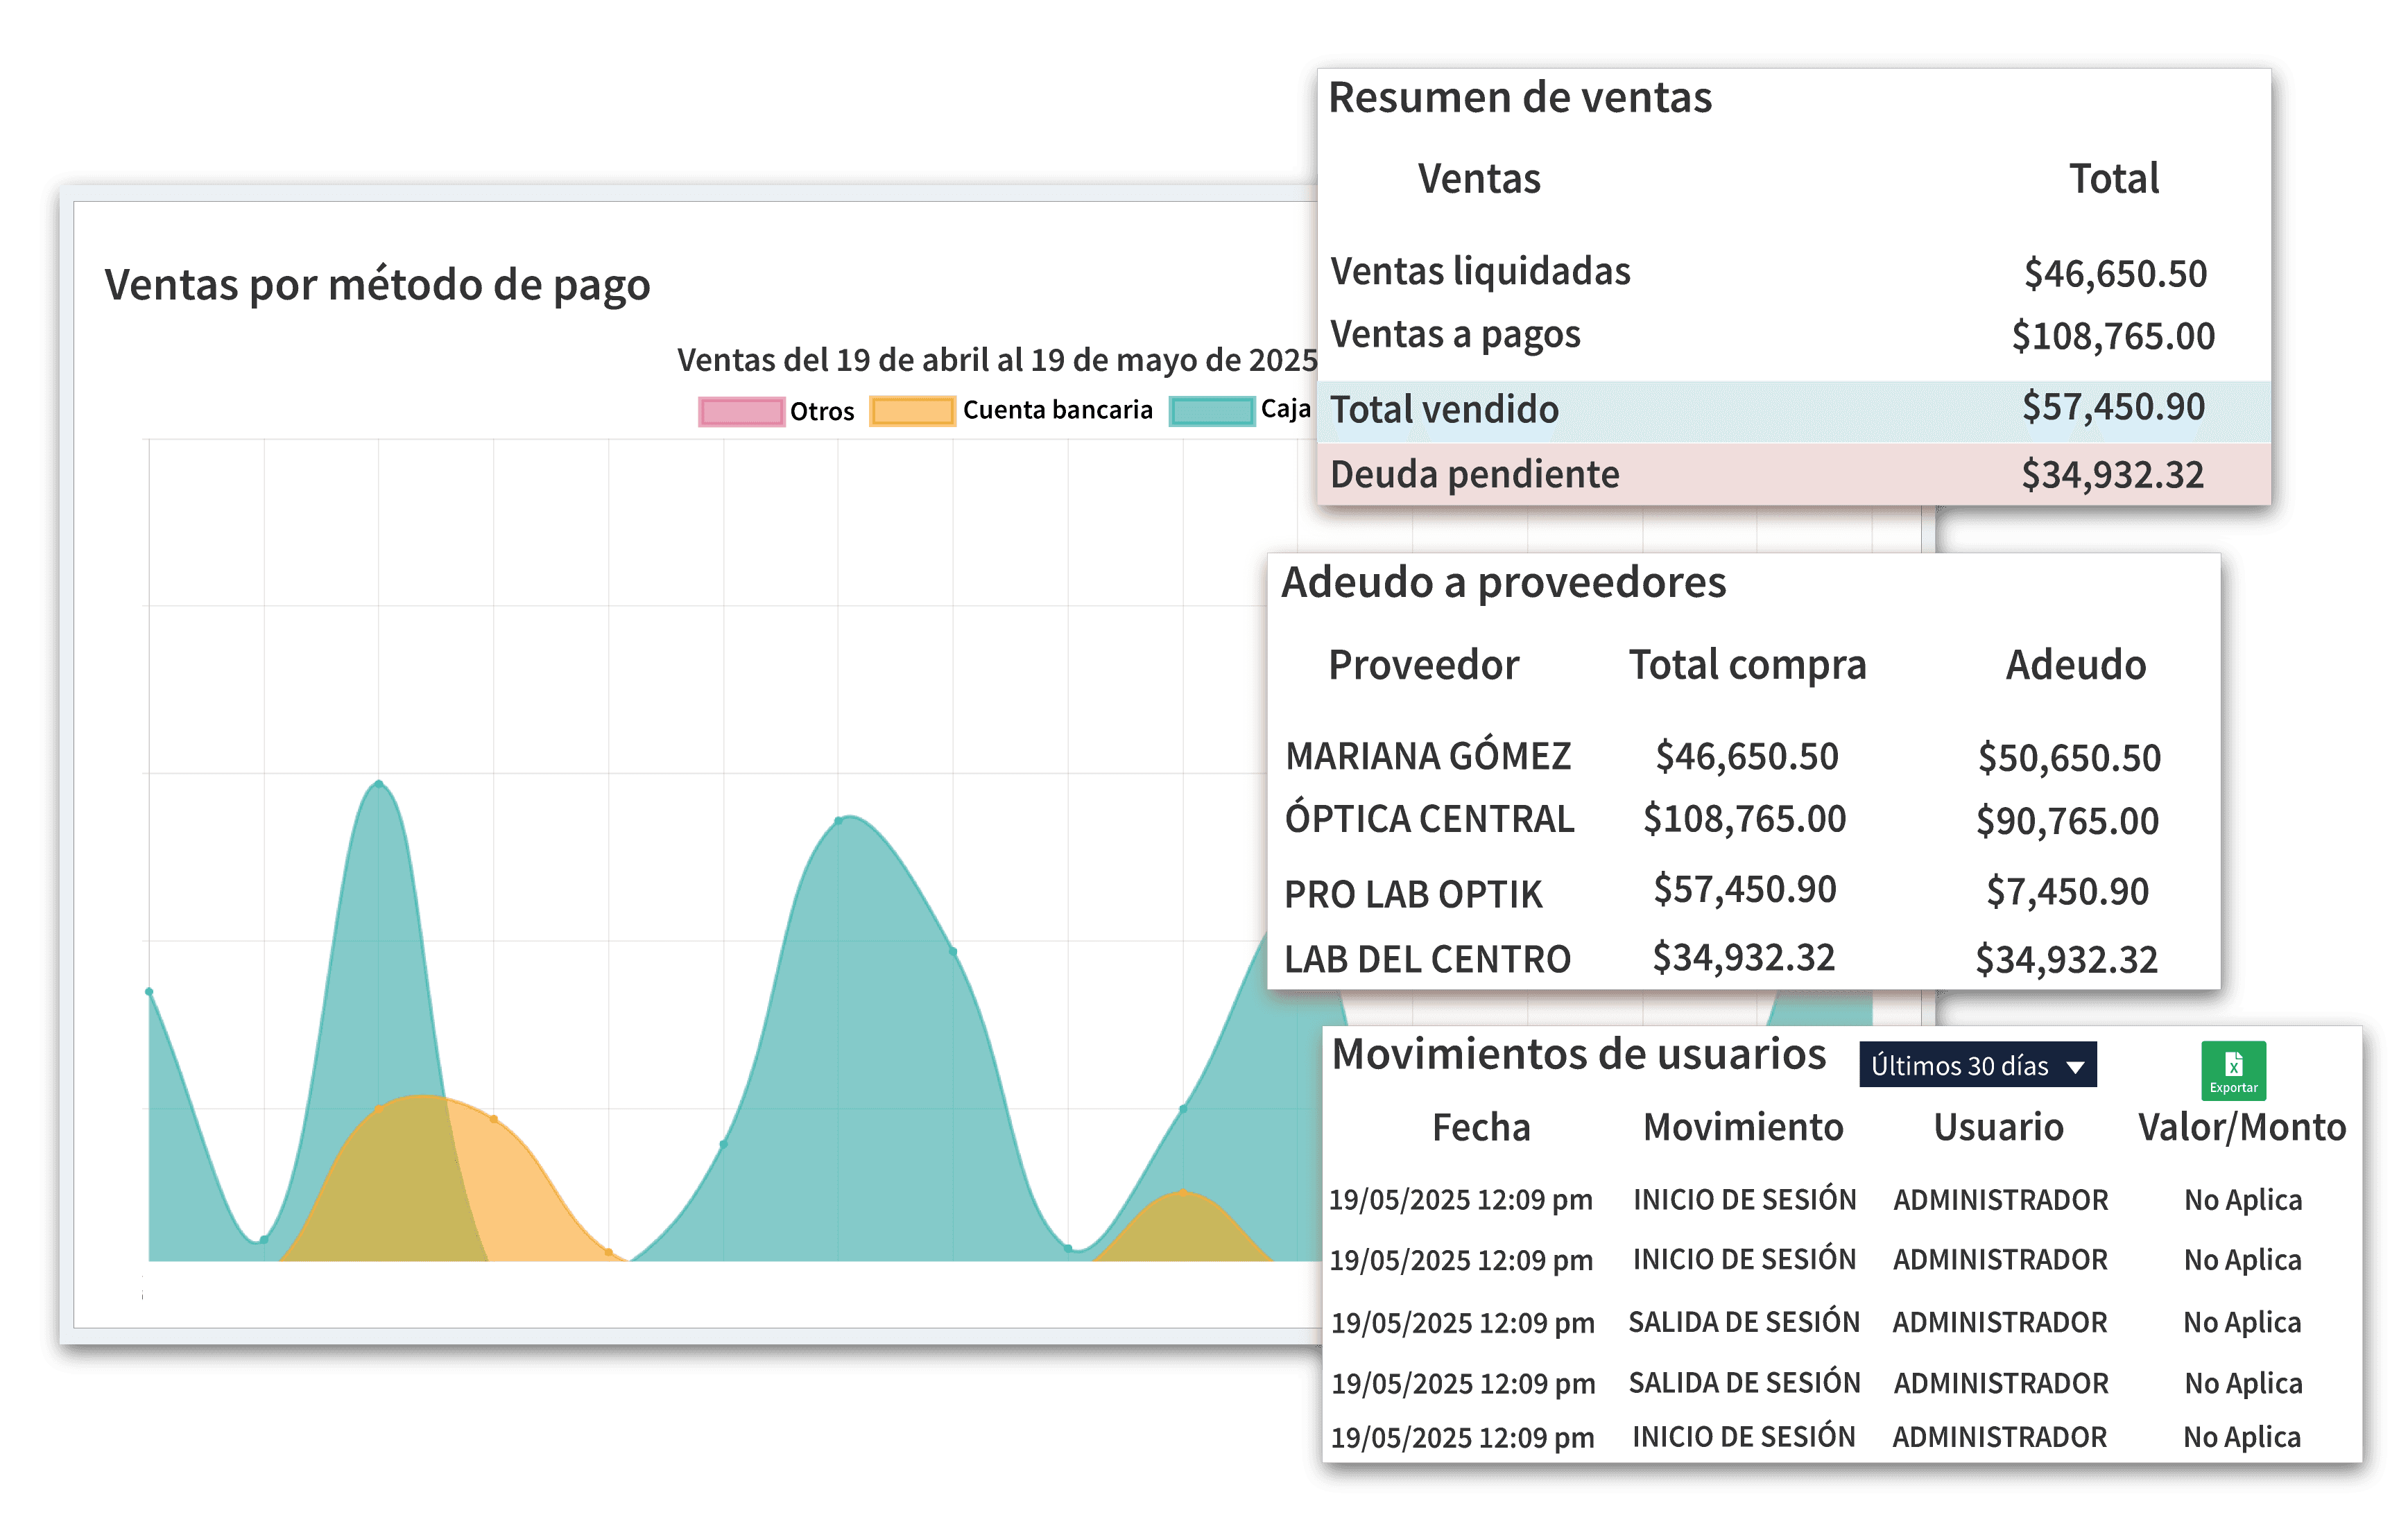Click the Ventas por método de pago title
Viewport: 2408px width, 1517px height.
coord(377,285)
